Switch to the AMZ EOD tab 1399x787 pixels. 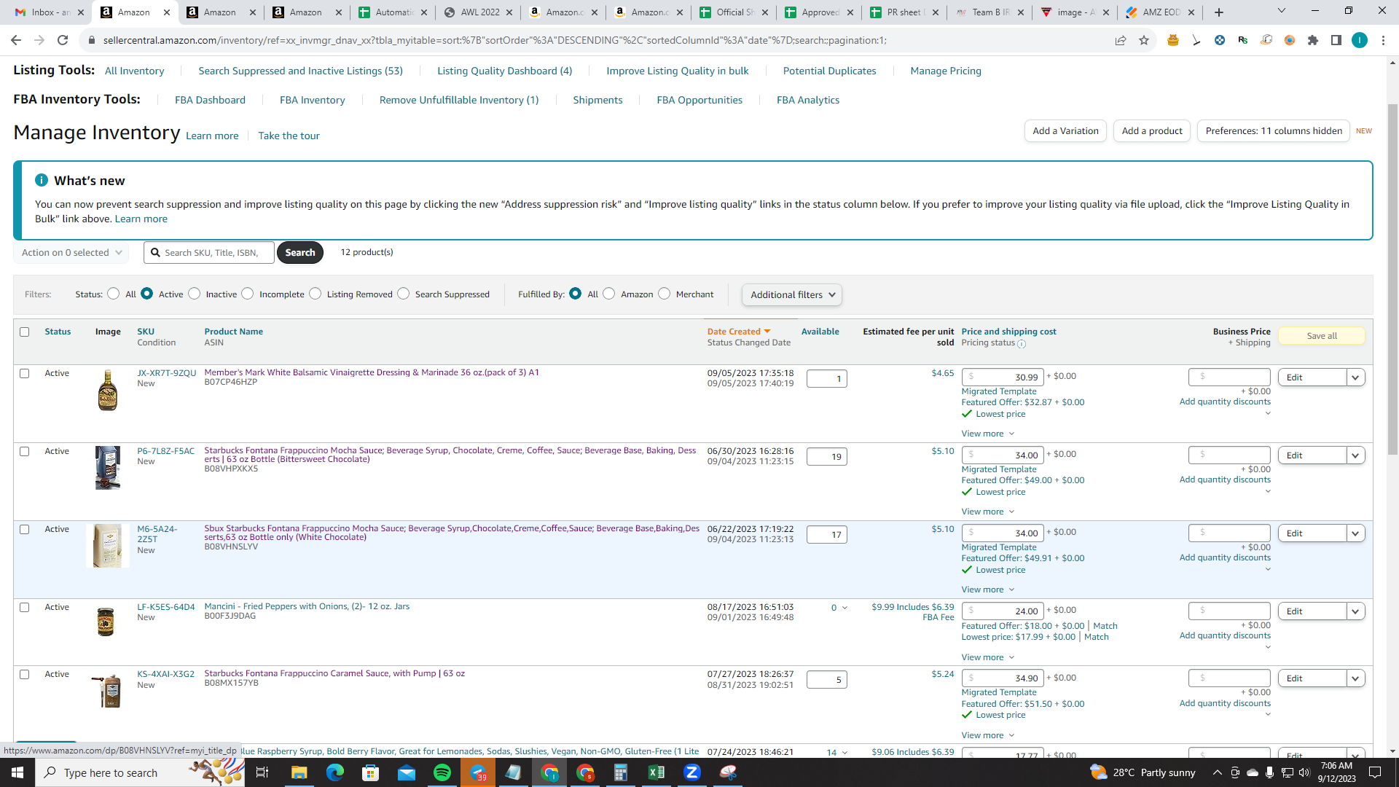(1161, 12)
